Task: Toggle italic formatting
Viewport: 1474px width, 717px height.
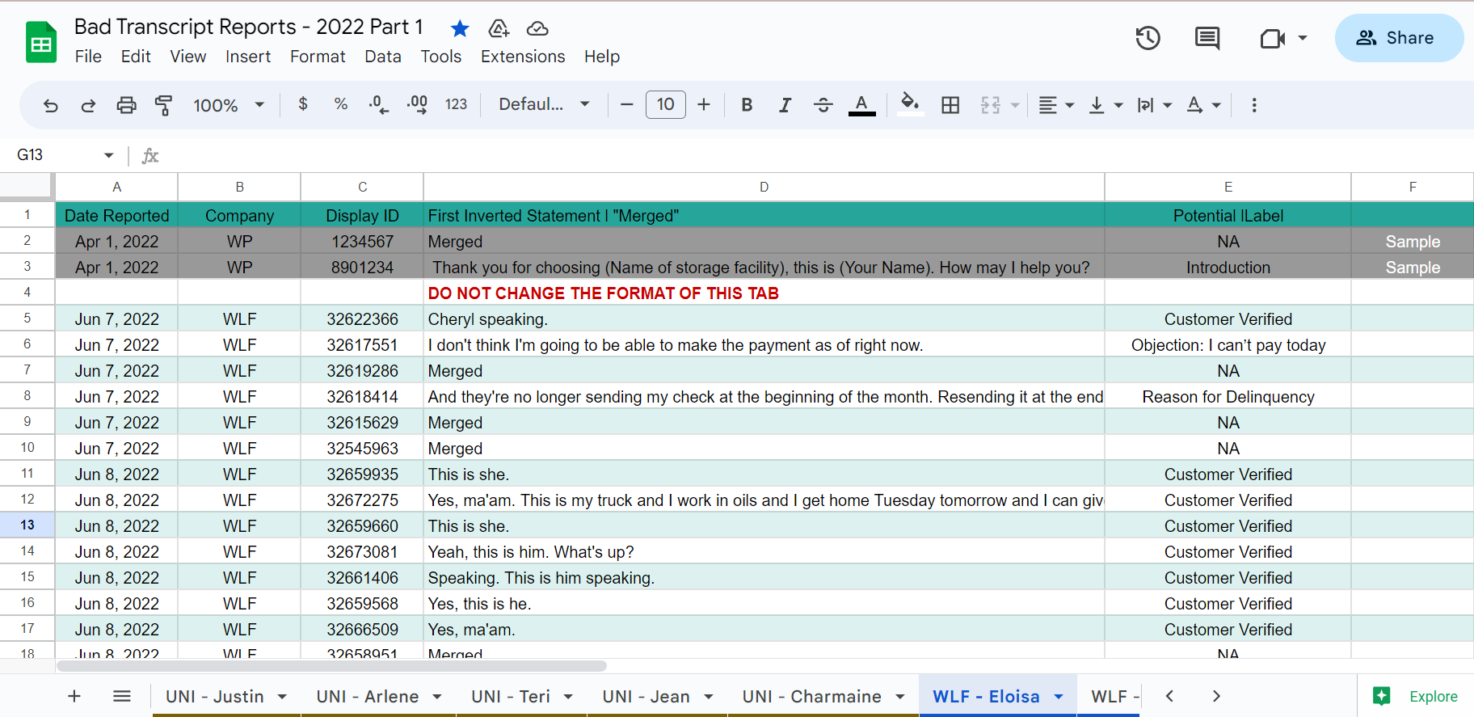Action: pos(785,105)
